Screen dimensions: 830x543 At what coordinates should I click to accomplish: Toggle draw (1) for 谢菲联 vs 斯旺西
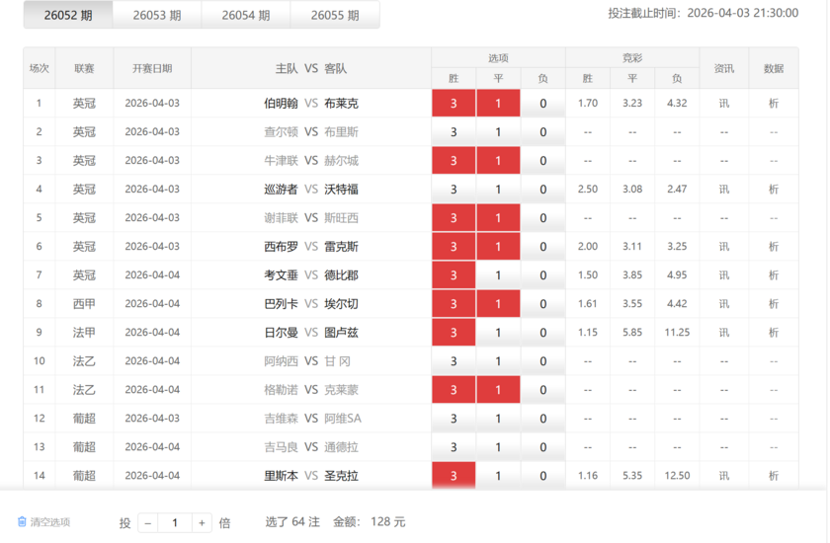[x=498, y=218]
